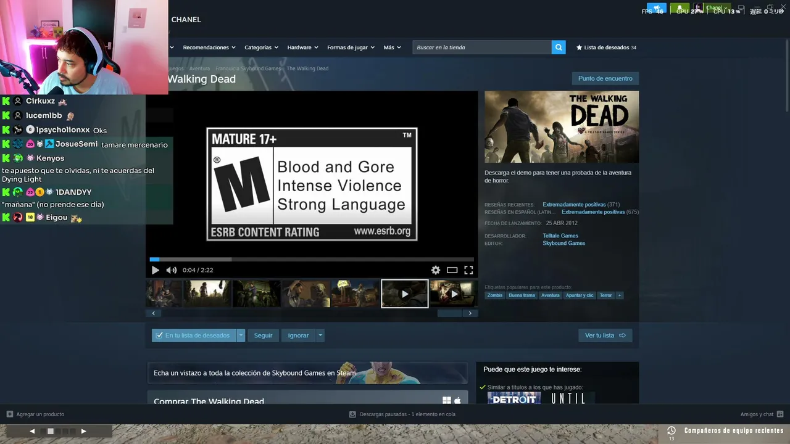
Task: Open the green notifications bell
Action: coord(680,9)
